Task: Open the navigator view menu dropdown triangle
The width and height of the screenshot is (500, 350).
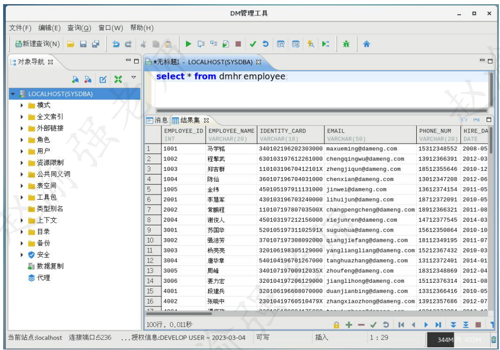Action: pyautogui.click(x=134, y=77)
